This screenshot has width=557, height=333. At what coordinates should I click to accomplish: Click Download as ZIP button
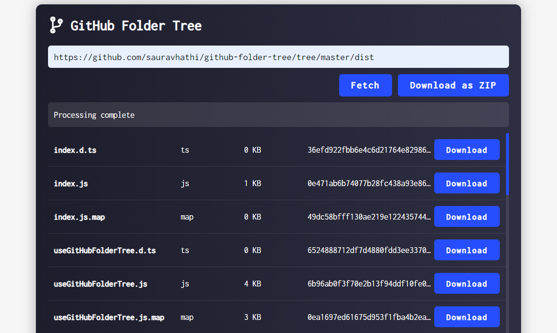453,85
